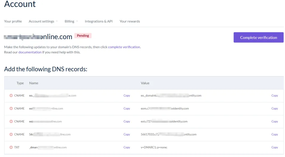Follow the complete verification inline link

(124, 47)
